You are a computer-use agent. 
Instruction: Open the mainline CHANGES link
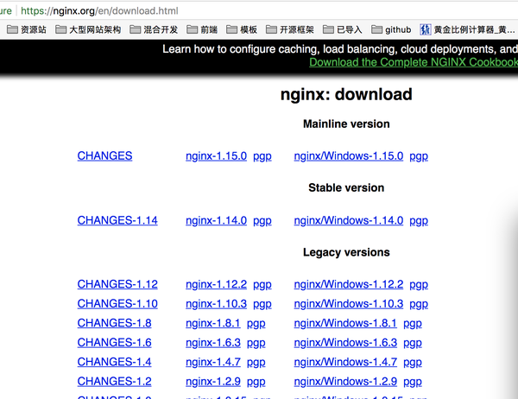pos(104,155)
